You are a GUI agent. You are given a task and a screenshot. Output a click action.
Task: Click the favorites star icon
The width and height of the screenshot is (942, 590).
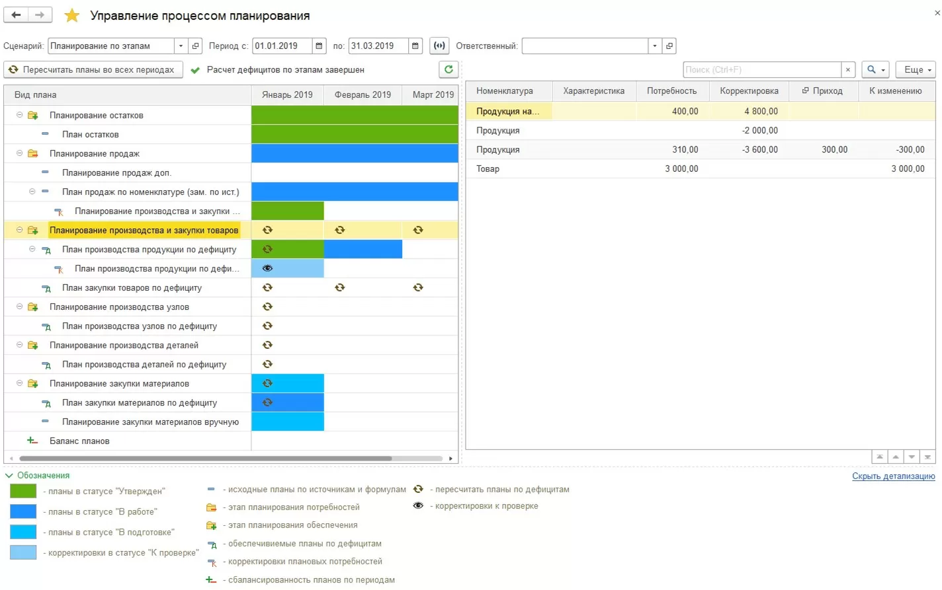(x=71, y=15)
